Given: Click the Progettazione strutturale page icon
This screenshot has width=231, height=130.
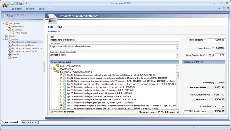Looking at the screenshot, I should coord(10,45).
